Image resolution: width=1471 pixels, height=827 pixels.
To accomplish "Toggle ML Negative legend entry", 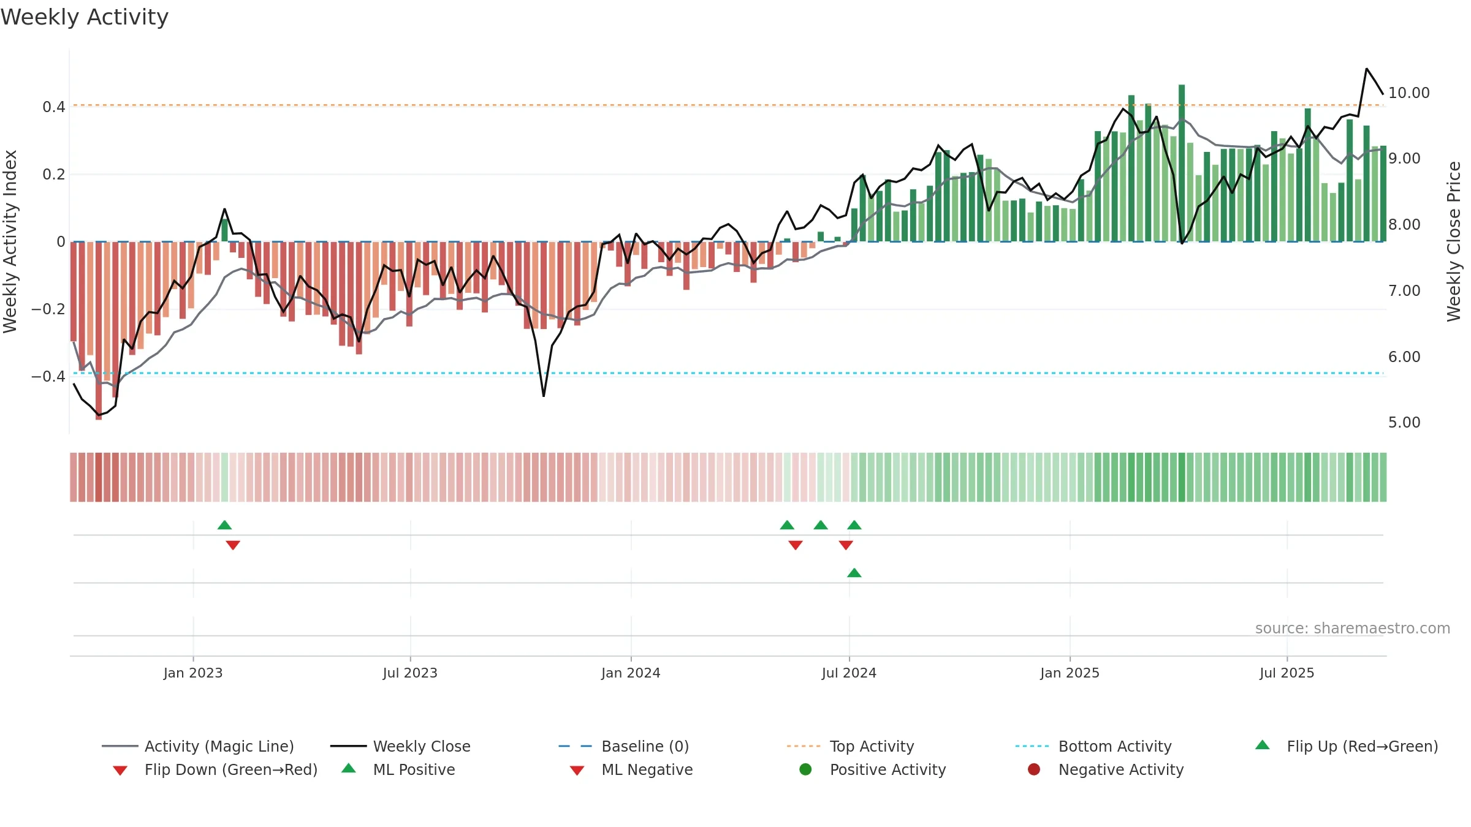I will 631,769.
